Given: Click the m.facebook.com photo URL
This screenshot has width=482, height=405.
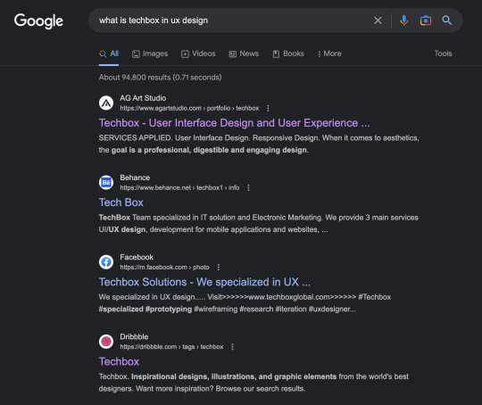Looking at the screenshot, I should (164, 268).
